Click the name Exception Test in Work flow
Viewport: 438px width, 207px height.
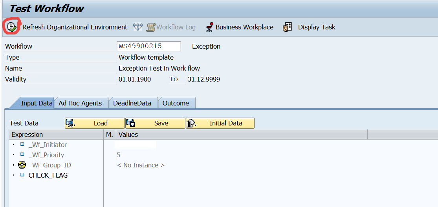[159, 68]
